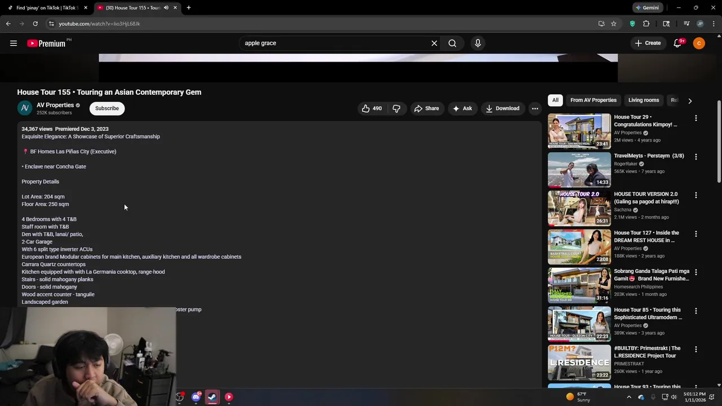
Task: Open House Tour 85 video title
Action: pyautogui.click(x=648, y=314)
